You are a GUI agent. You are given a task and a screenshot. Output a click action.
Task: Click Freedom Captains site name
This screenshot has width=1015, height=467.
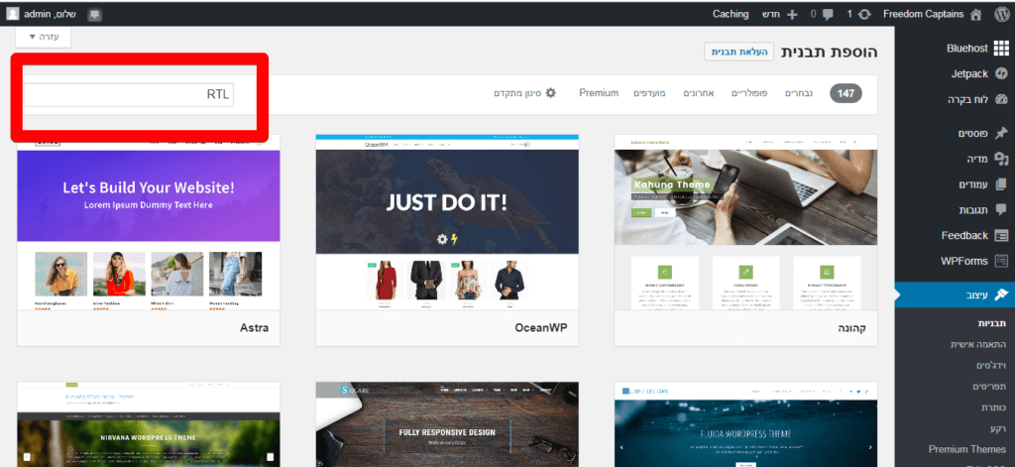924,14
